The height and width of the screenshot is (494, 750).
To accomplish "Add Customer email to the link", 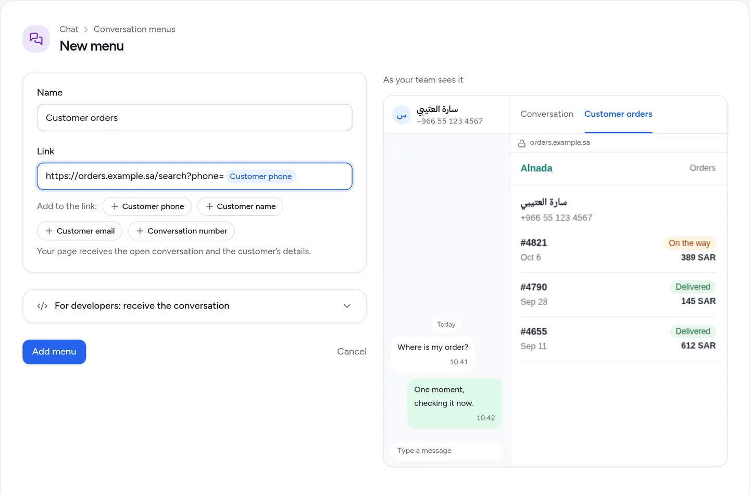I will [80, 231].
